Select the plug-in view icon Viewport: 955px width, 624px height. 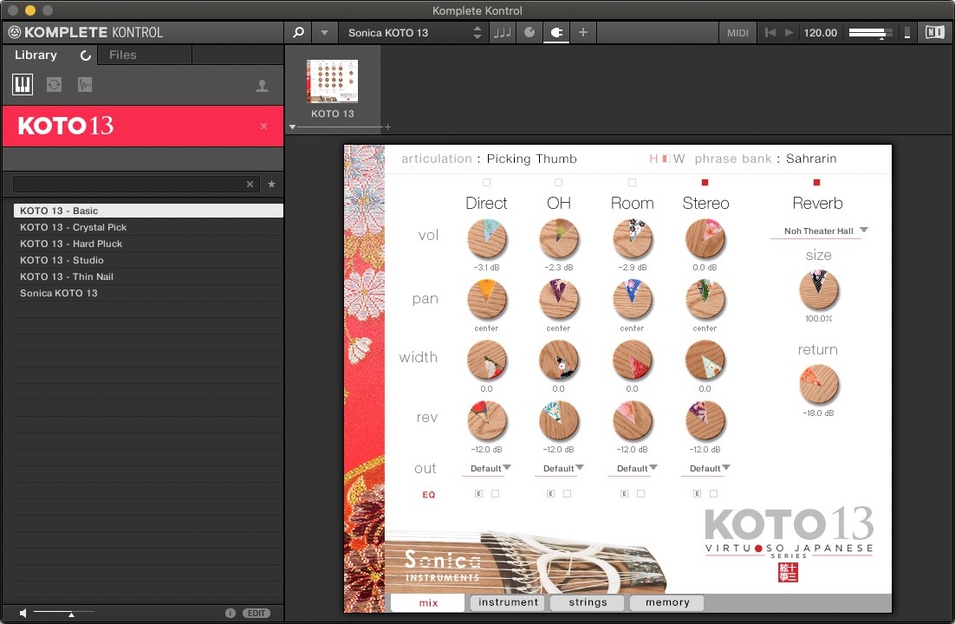pos(555,32)
